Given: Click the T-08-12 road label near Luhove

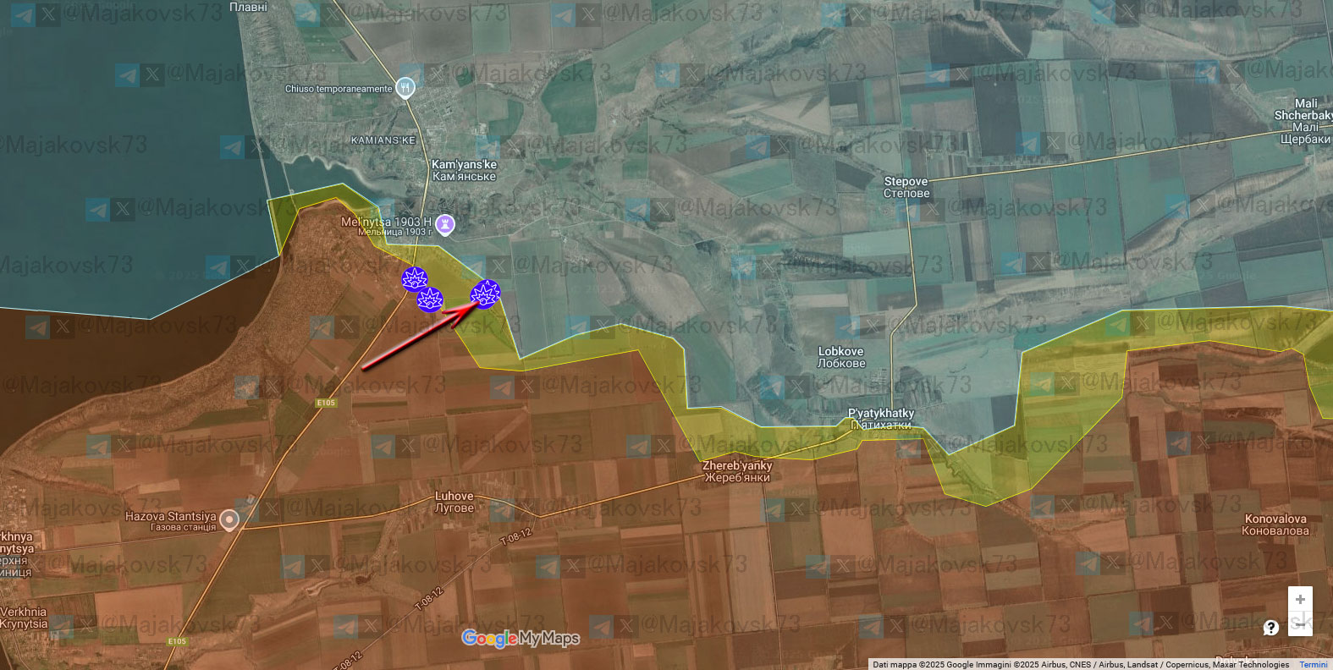Looking at the screenshot, I should (x=515, y=536).
